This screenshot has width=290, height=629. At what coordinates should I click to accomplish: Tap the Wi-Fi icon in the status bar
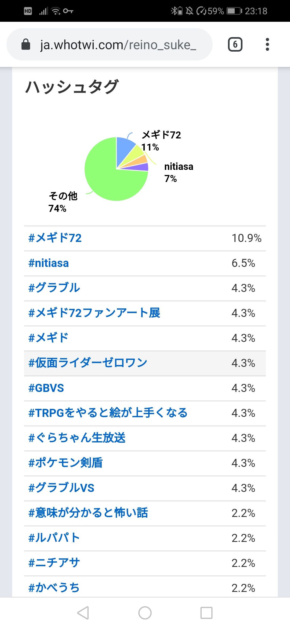pyautogui.click(x=56, y=11)
